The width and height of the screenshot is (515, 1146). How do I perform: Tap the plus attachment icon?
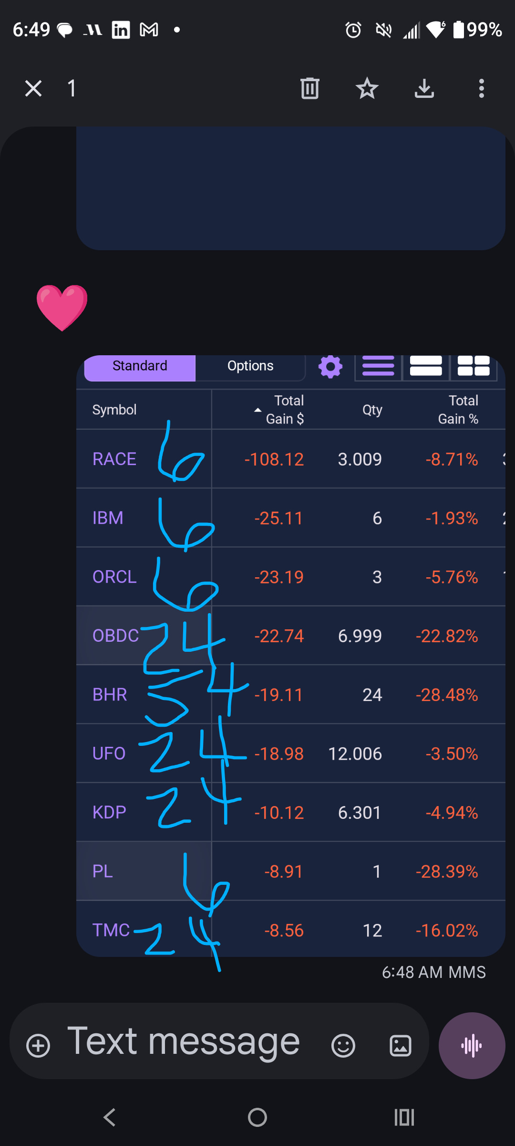[x=38, y=1046]
